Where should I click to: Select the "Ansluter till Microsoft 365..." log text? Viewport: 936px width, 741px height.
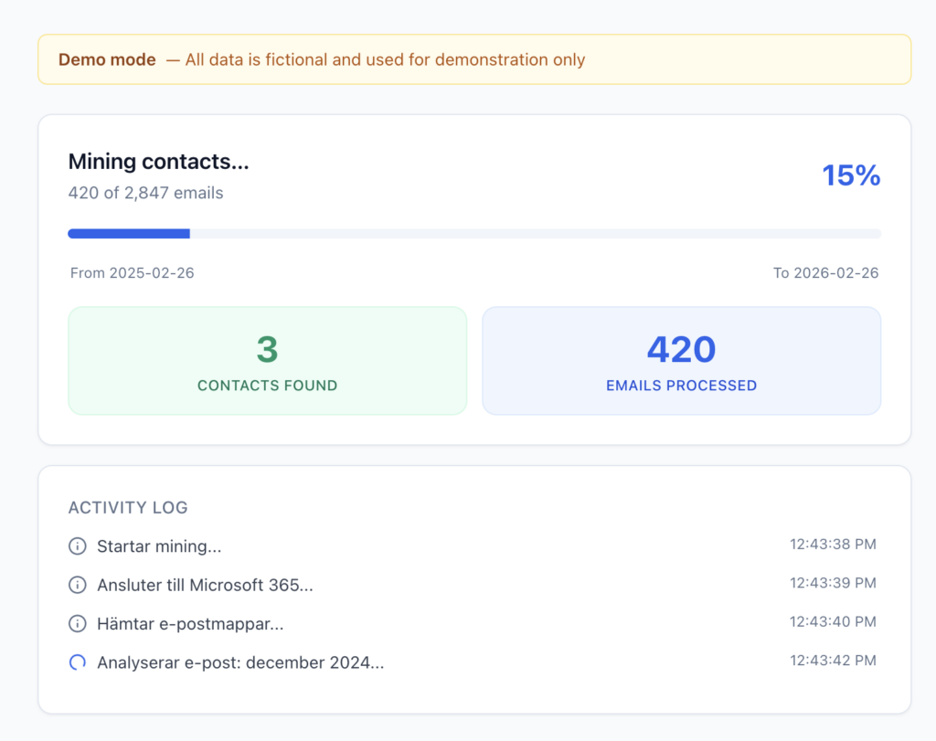pyautogui.click(x=205, y=585)
